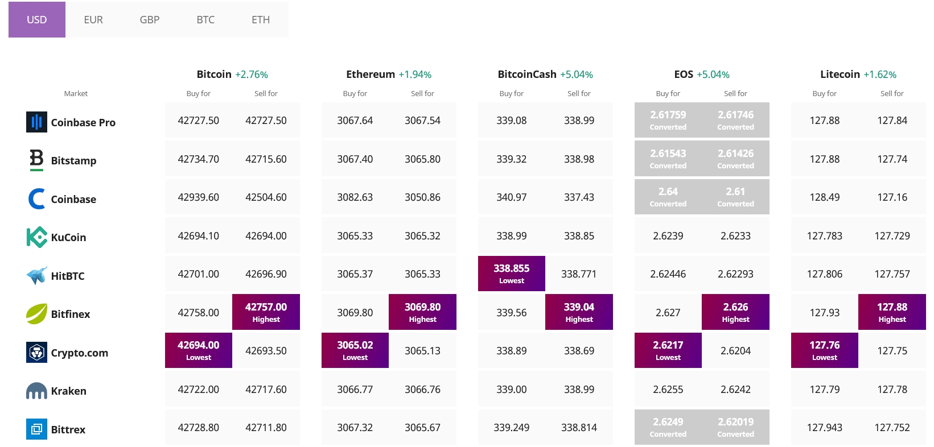Click Bitfinex highest EOS sell price 2.626
The image size is (934, 447).
(735, 312)
